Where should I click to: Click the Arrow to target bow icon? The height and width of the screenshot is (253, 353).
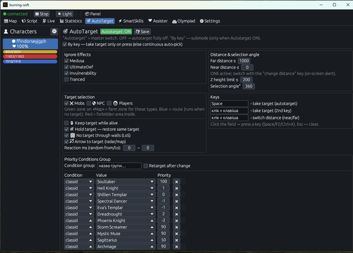72,141
